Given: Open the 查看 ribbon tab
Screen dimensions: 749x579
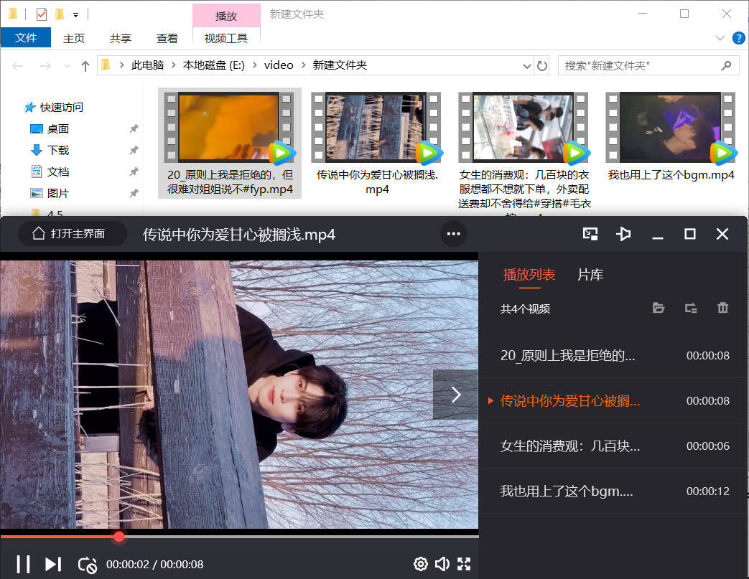Looking at the screenshot, I should pyautogui.click(x=167, y=38).
